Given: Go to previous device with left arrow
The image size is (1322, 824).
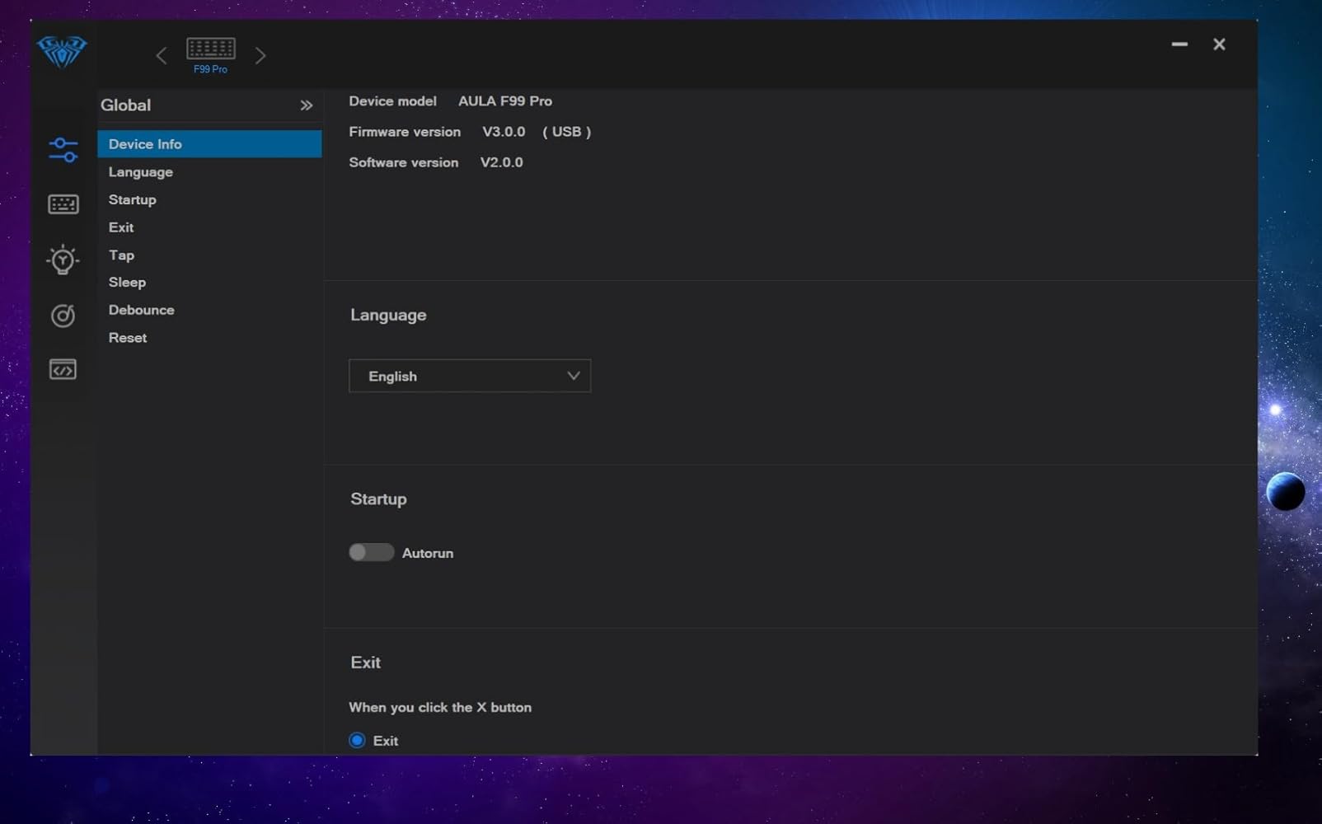Looking at the screenshot, I should point(162,56).
